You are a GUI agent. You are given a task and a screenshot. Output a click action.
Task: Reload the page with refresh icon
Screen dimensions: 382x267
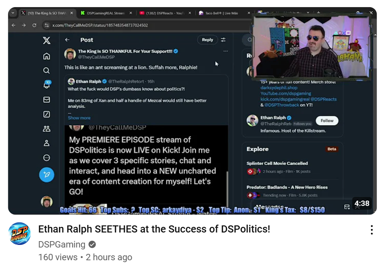(34, 25)
